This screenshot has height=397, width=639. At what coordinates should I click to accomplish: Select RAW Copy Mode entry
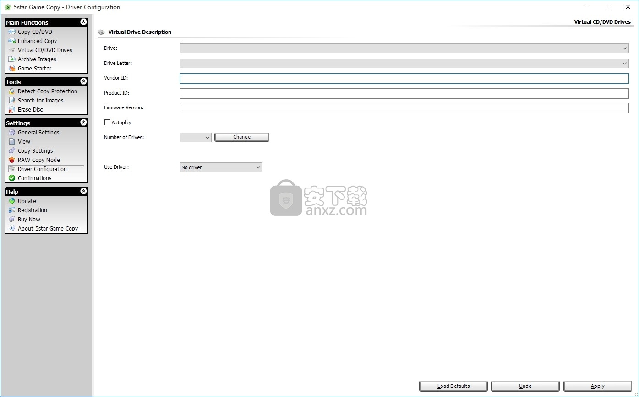[38, 160]
